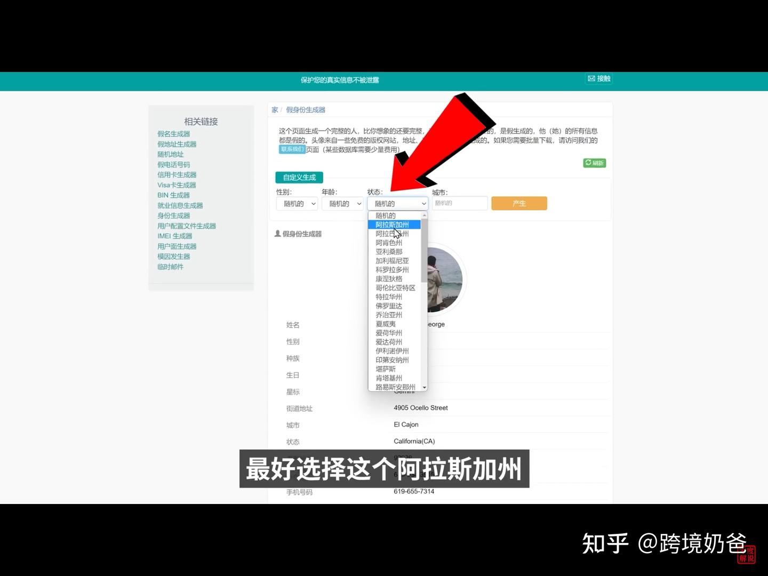Screen dimensions: 768x576
Task: Click the 自定义生成 tab header
Action: (298, 177)
